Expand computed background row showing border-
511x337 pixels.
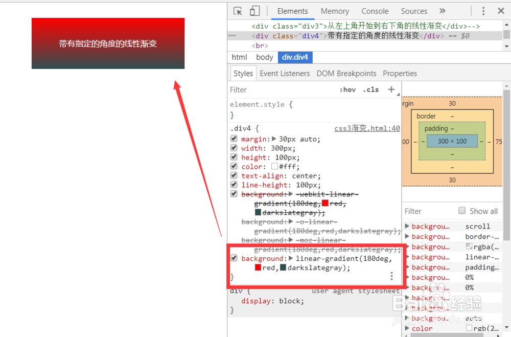tap(407, 236)
